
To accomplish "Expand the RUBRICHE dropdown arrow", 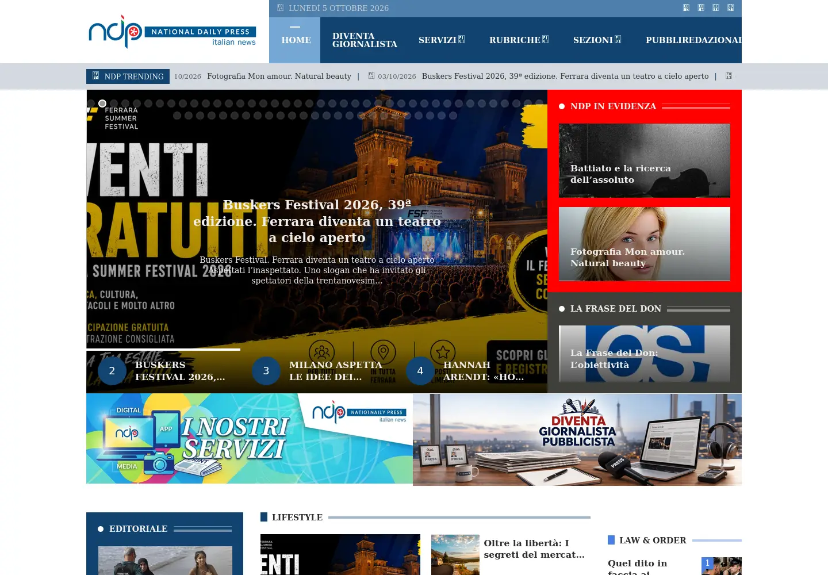I will [545, 40].
